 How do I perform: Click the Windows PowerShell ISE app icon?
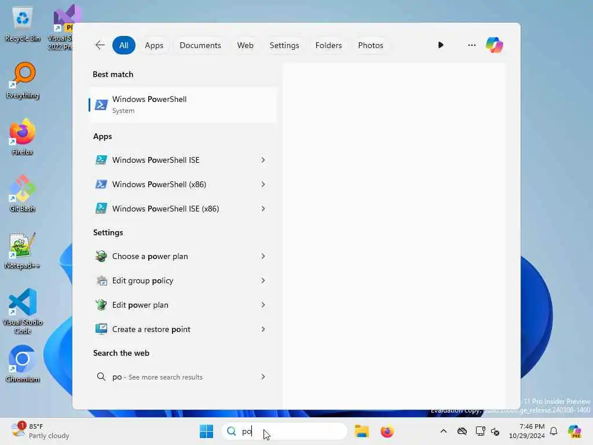click(101, 160)
